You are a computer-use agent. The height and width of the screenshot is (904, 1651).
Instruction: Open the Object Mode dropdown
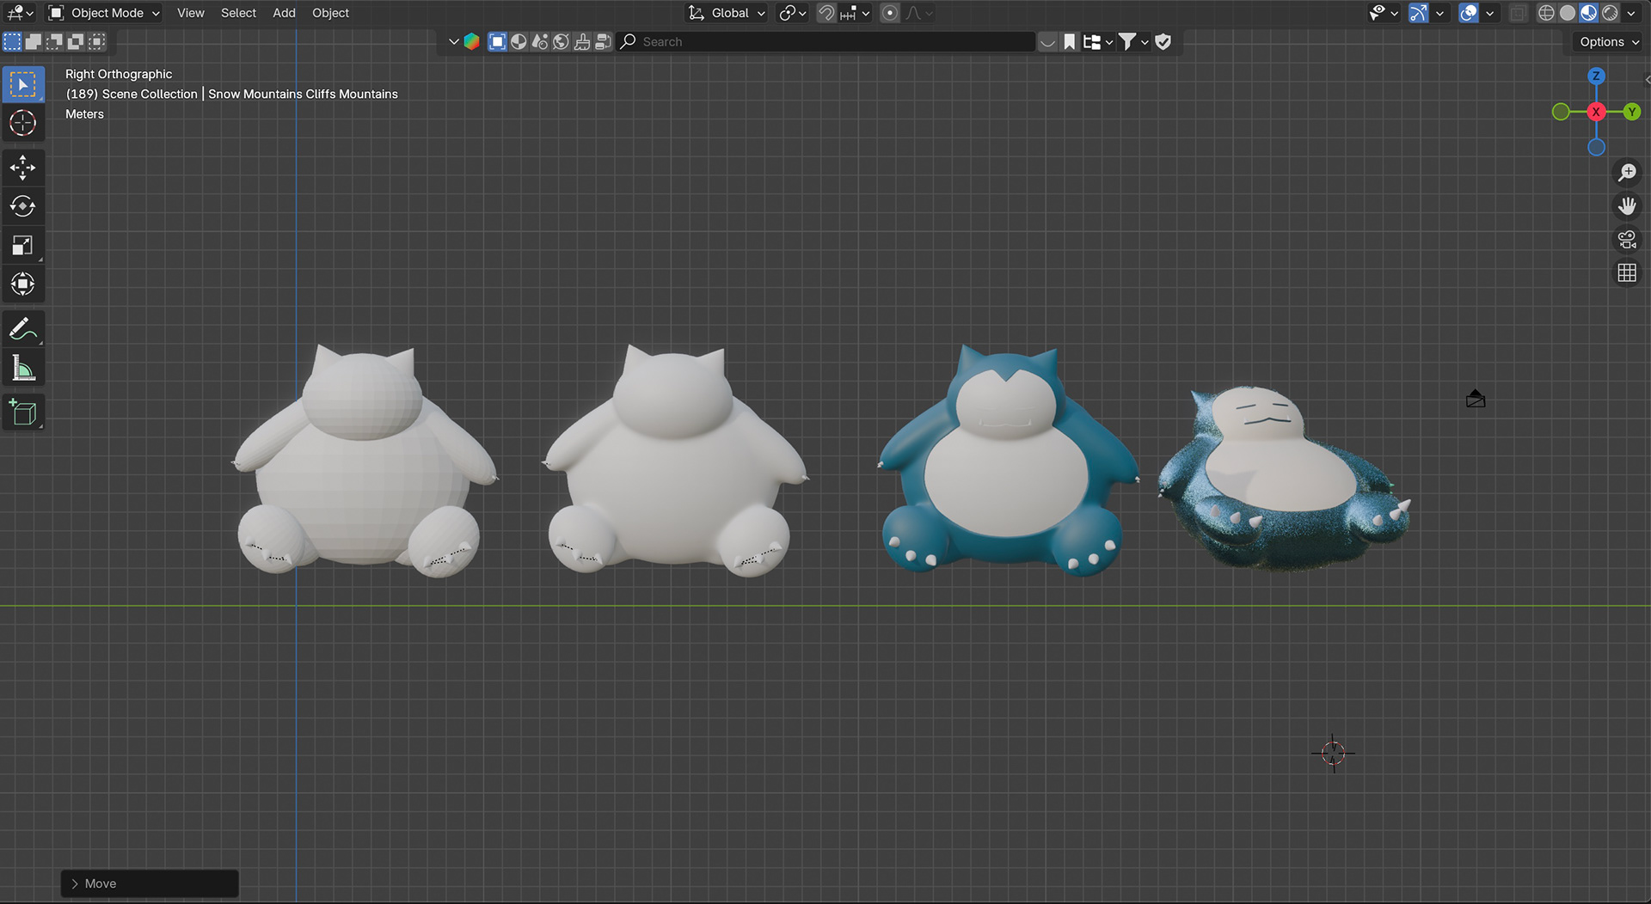104,13
